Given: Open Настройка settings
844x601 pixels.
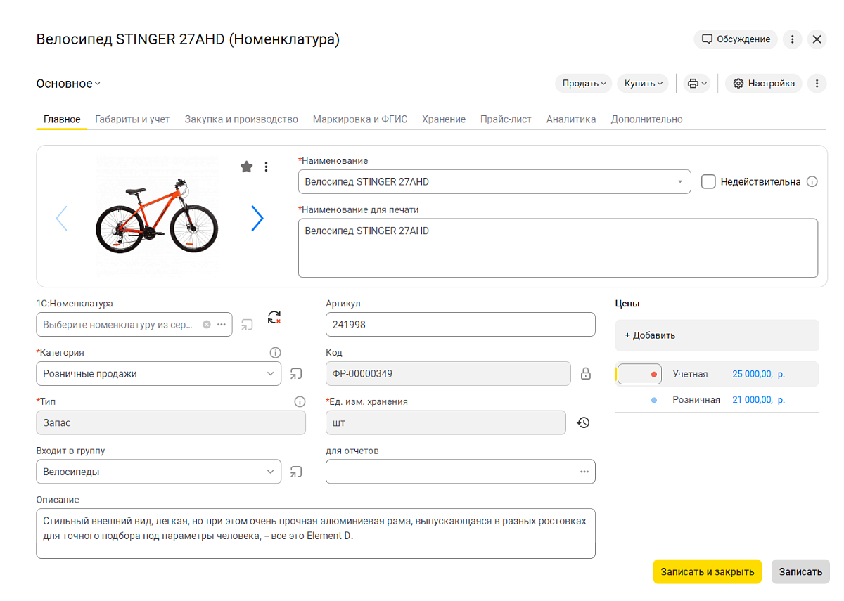Looking at the screenshot, I should tap(764, 84).
